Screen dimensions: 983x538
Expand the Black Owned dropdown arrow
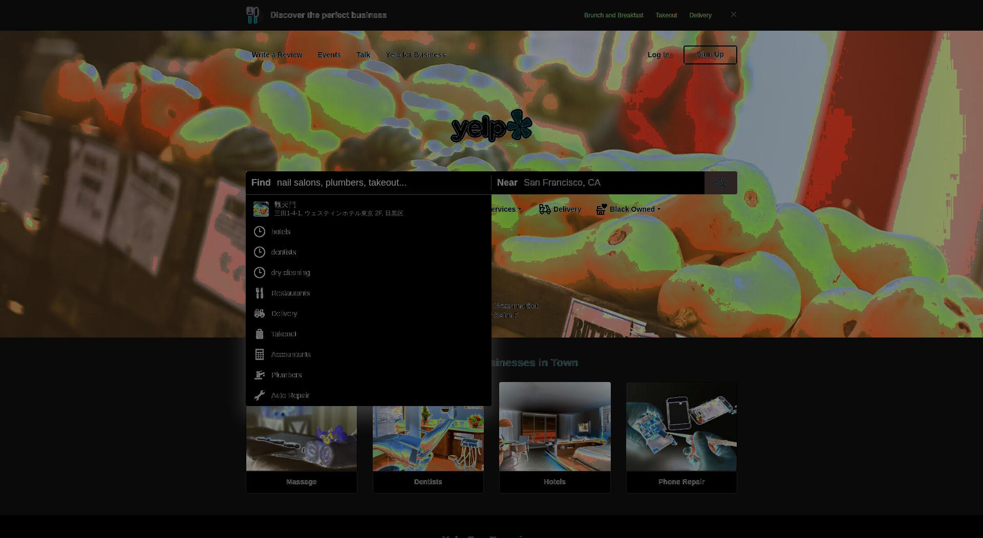pyautogui.click(x=659, y=209)
